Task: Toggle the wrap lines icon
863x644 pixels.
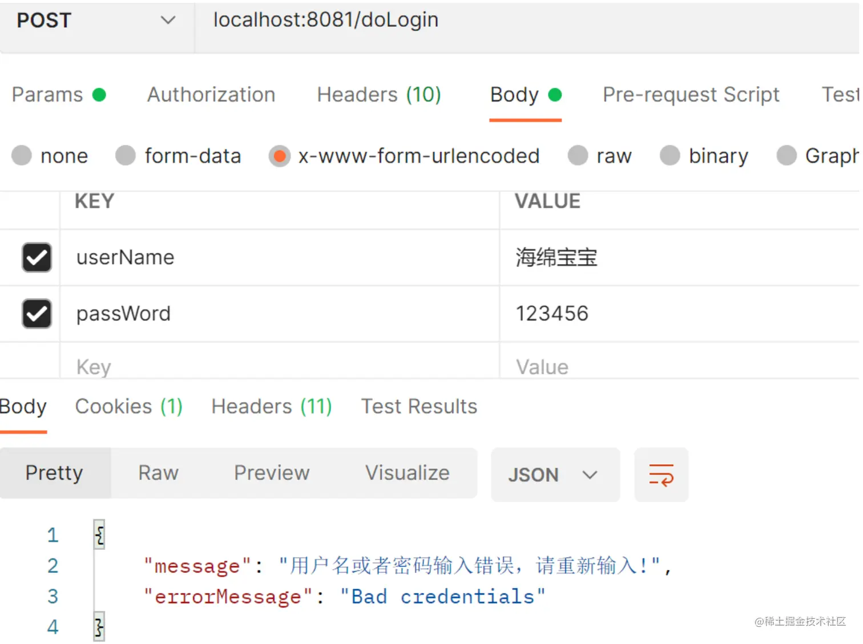Action: (661, 475)
